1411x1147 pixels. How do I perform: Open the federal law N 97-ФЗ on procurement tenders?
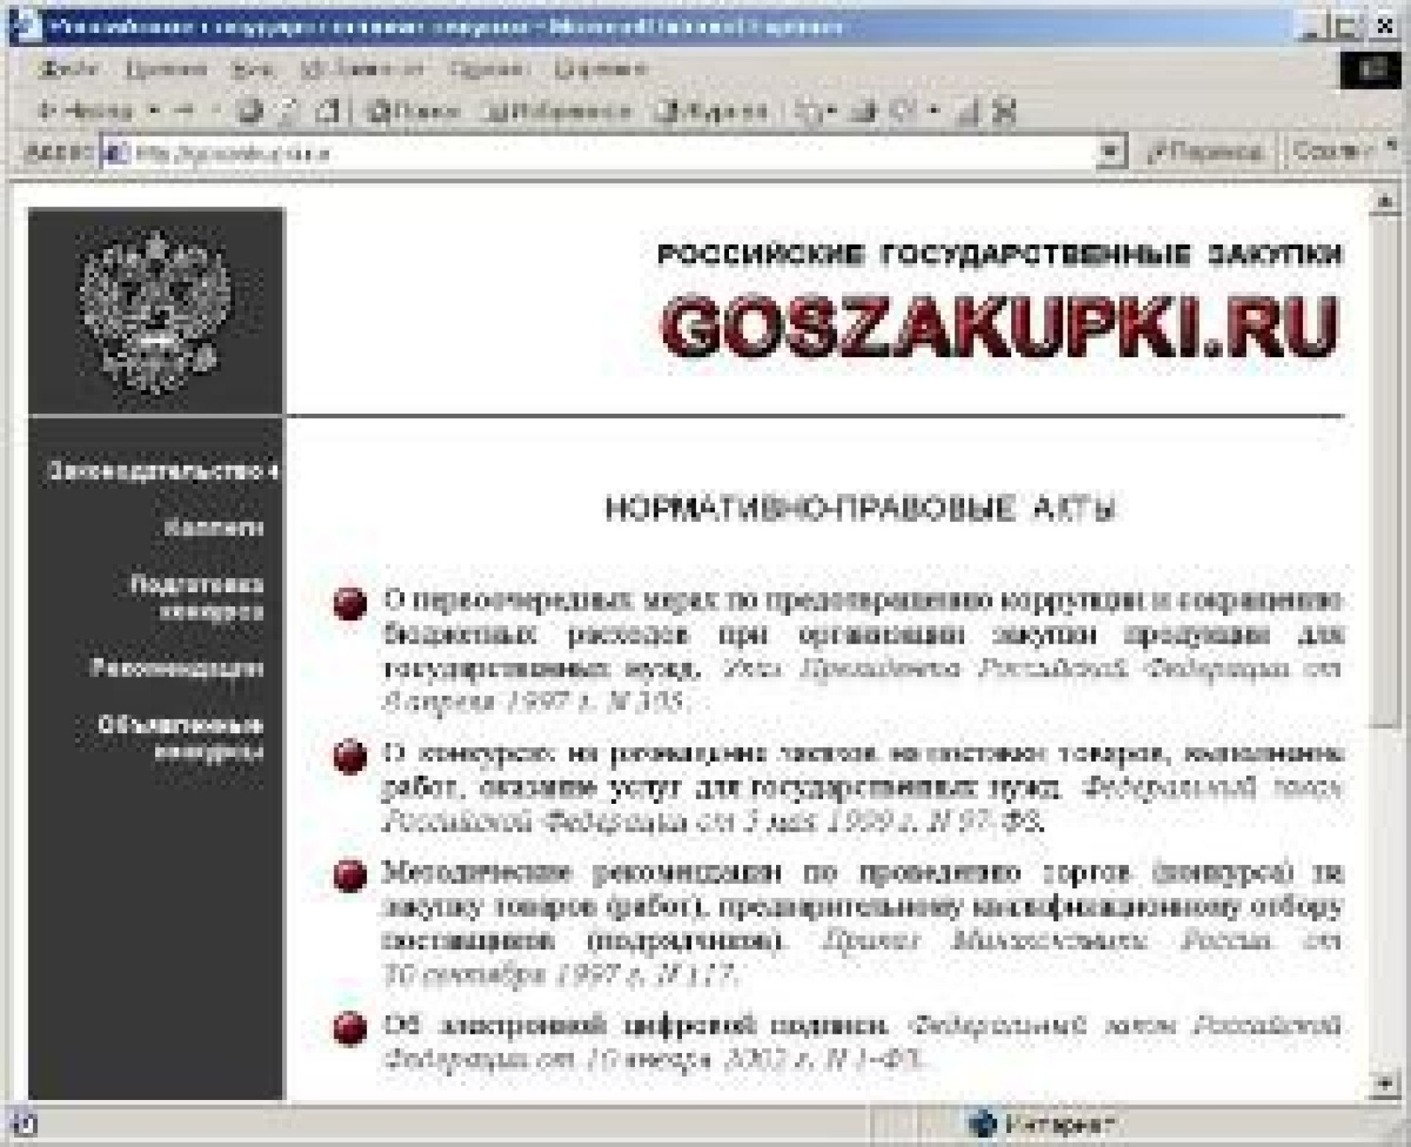pos(863,787)
